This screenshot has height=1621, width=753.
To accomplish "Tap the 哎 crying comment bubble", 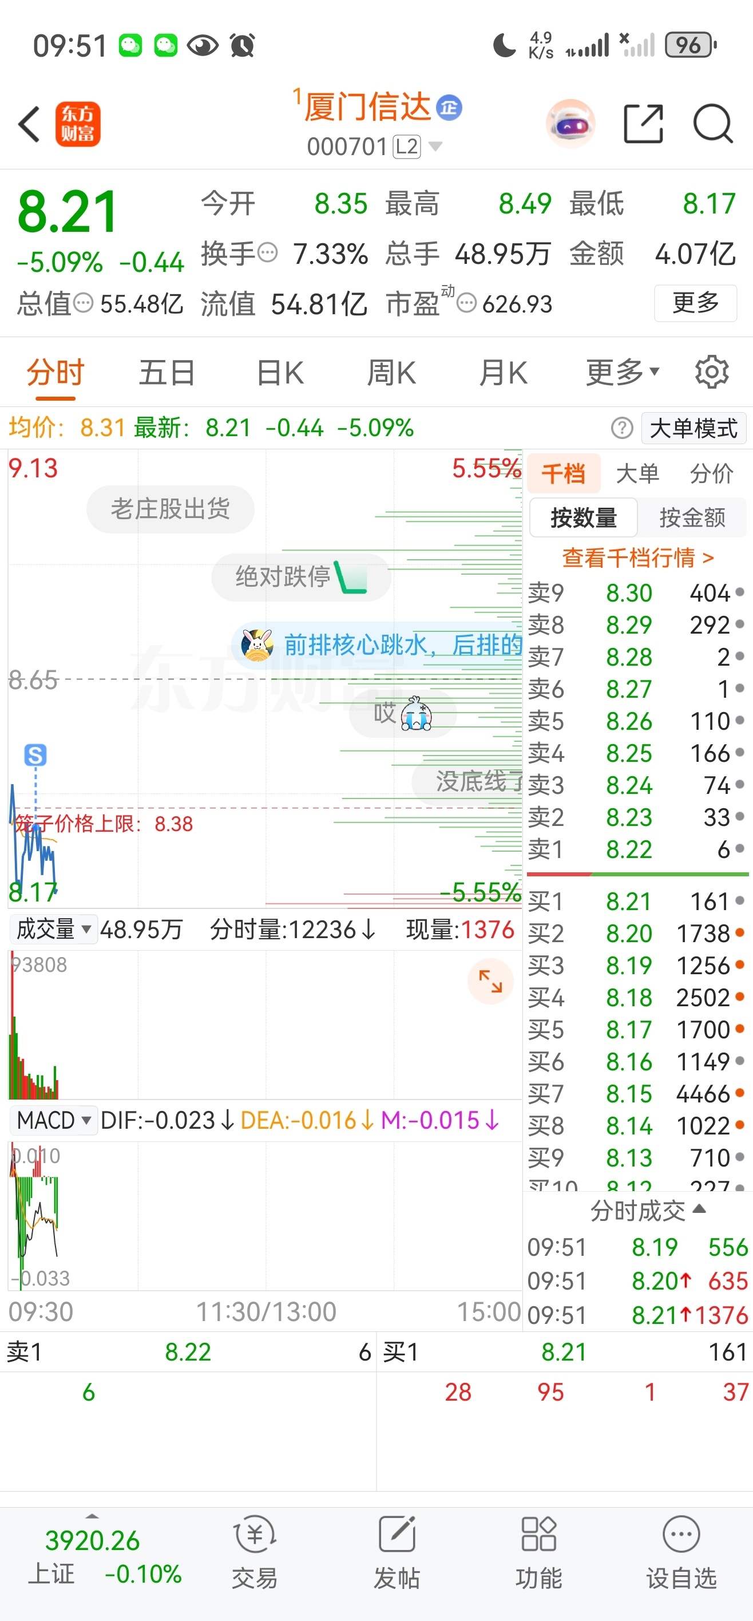I will click(403, 714).
